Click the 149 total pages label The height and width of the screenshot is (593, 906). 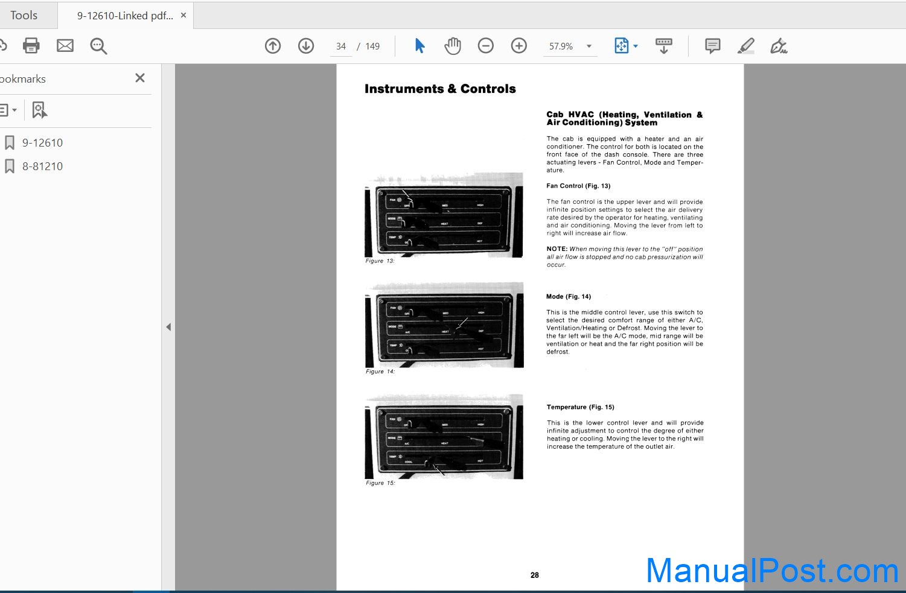point(372,46)
